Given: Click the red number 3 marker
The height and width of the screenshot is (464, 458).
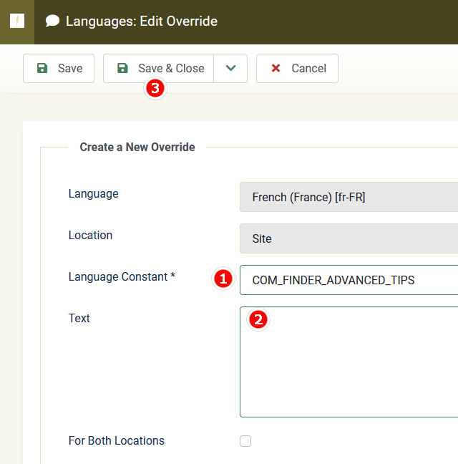Looking at the screenshot, I should coord(155,88).
